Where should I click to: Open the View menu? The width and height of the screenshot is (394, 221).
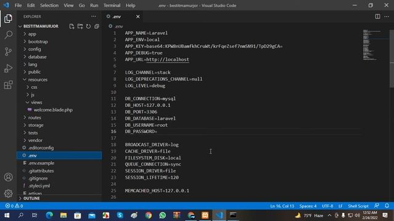(x=68, y=6)
